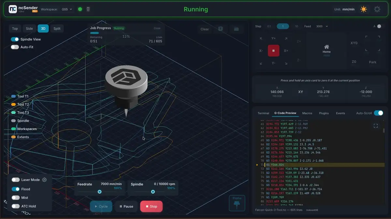Open the Plugins tab
Image resolution: width=391 pixels, height=219 pixels.
324,113
